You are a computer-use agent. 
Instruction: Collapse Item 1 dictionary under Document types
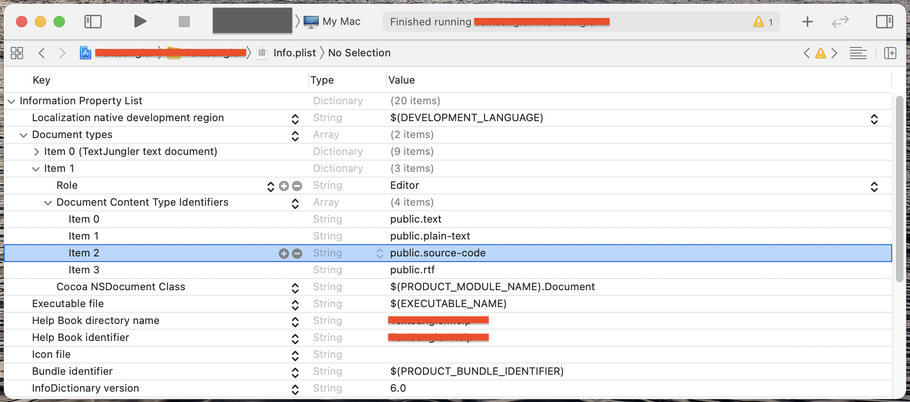[x=36, y=169]
